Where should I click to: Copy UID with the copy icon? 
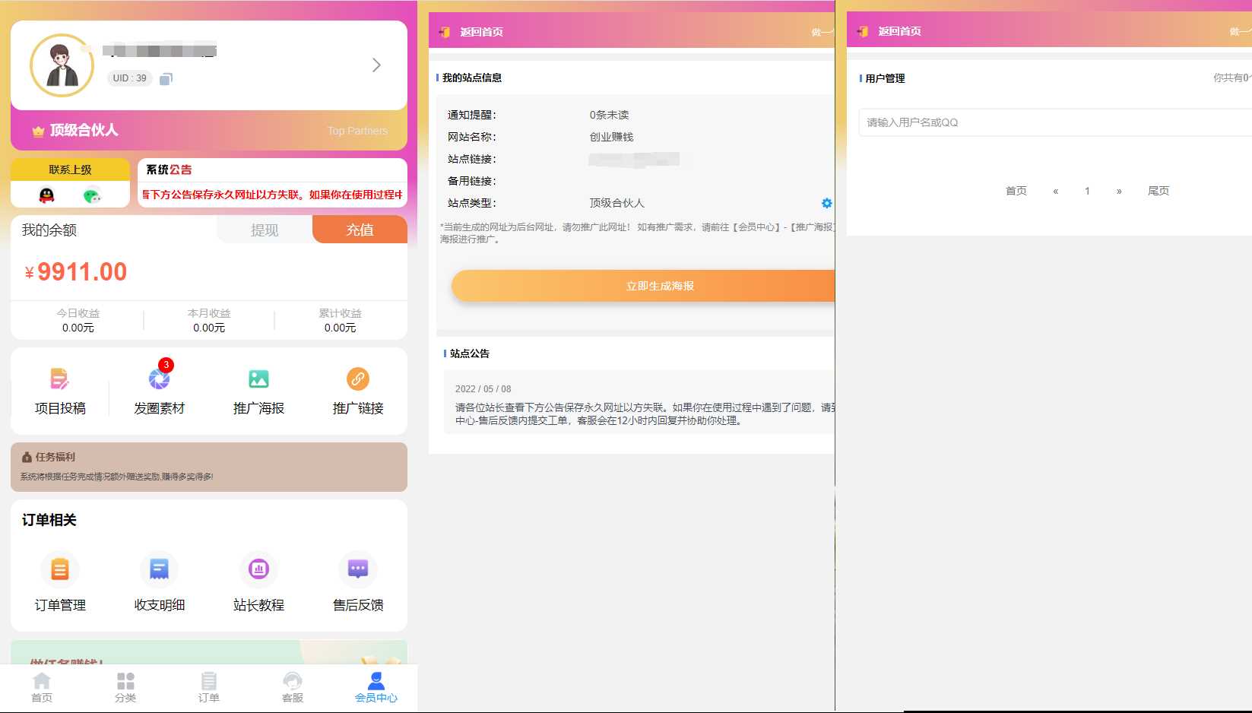pyautogui.click(x=166, y=78)
